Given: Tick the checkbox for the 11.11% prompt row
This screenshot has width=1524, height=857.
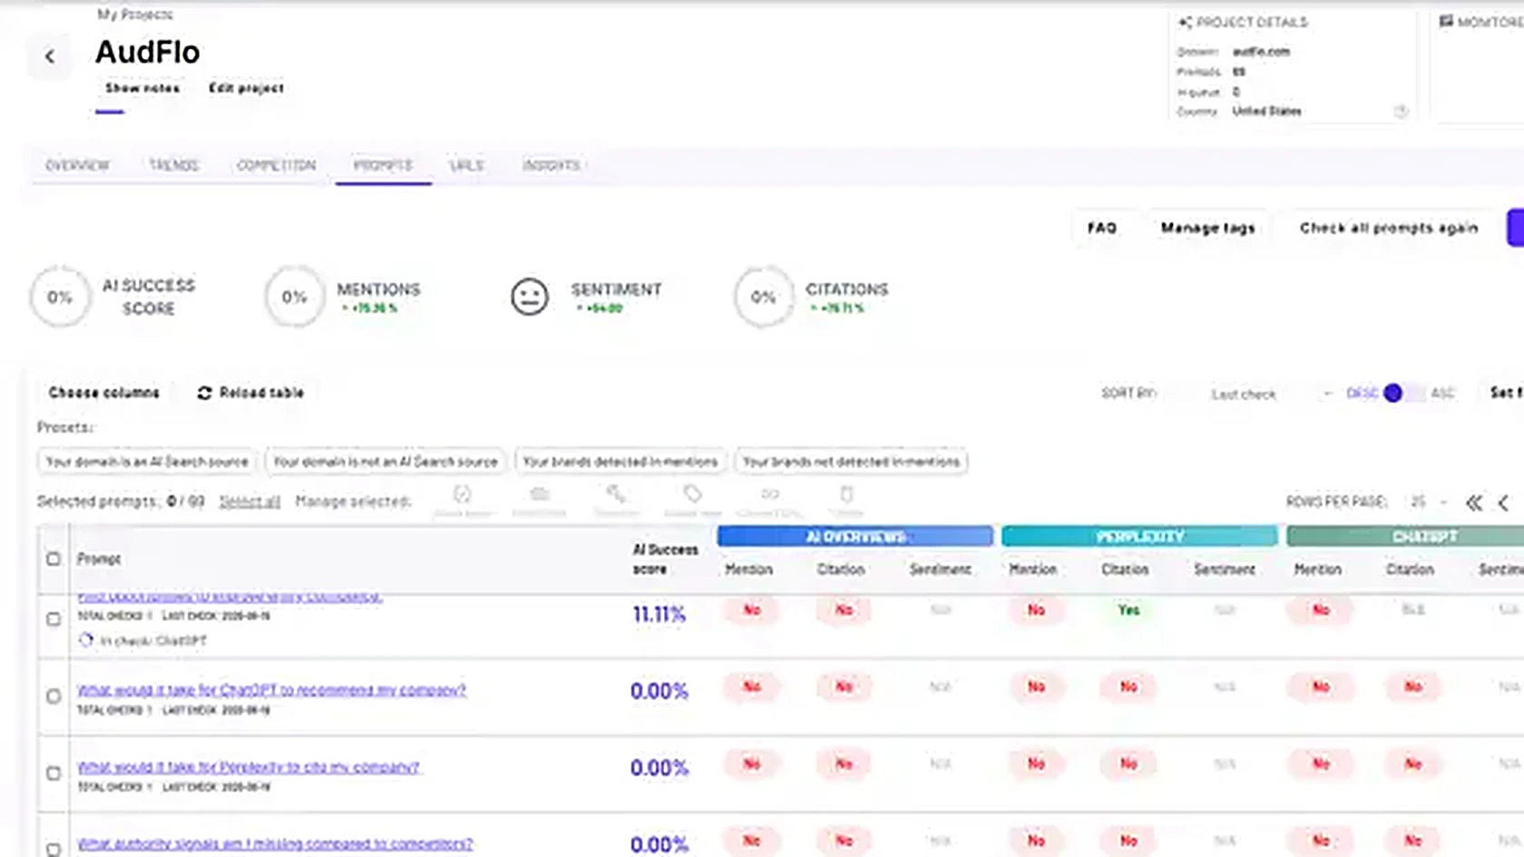Looking at the screenshot, I should [x=54, y=618].
